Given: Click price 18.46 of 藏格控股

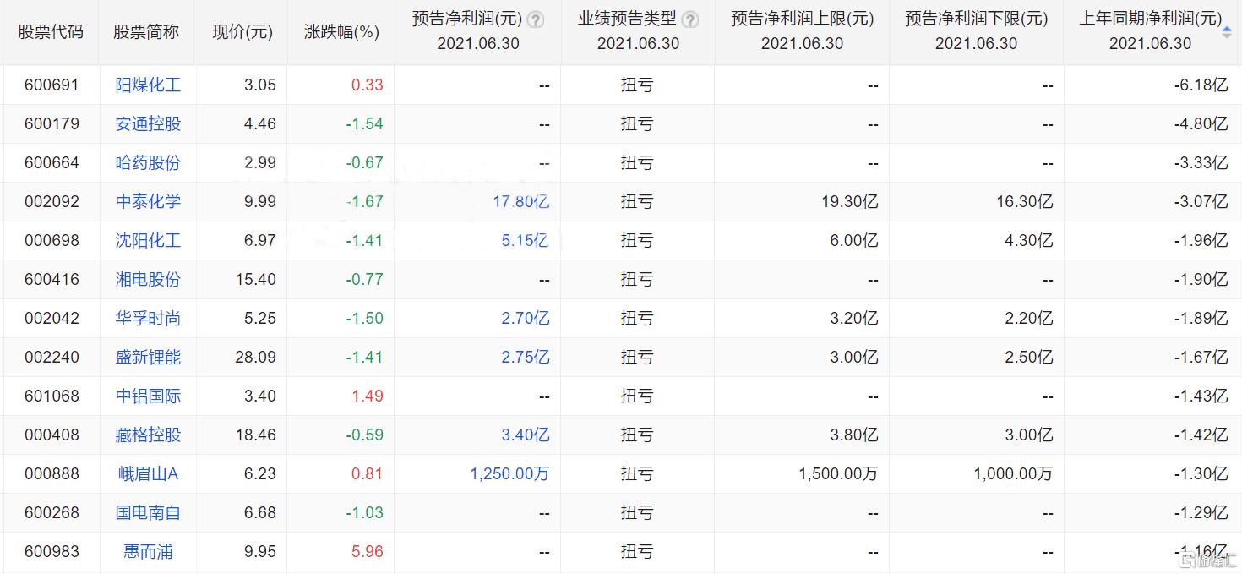Looking at the screenshot, I should (255, 435).
